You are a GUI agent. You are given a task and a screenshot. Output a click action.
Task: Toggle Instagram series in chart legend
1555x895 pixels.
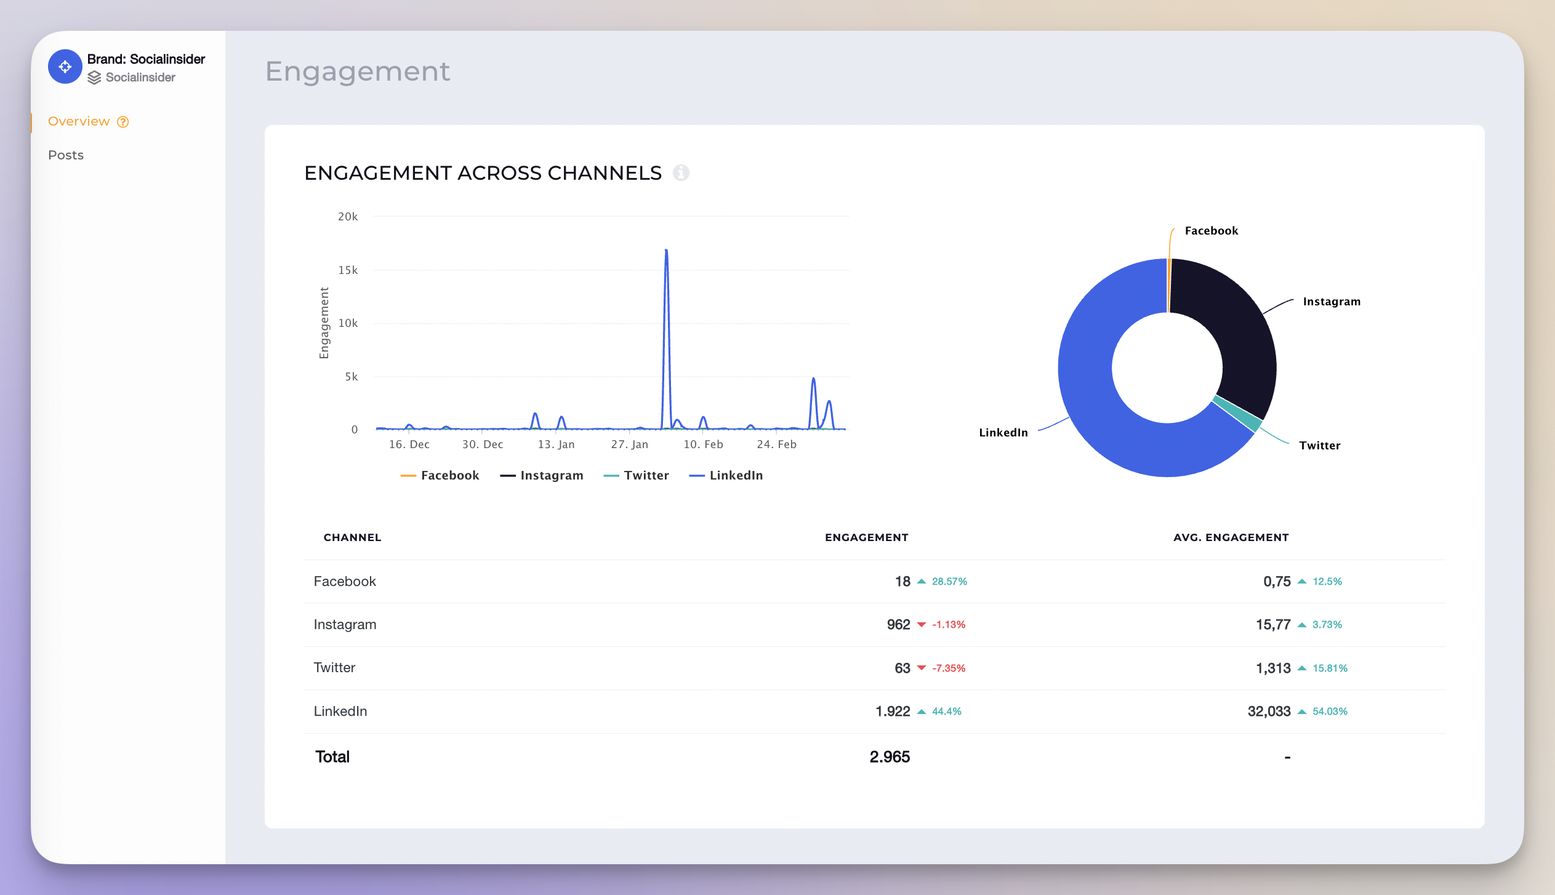point(551,475)
